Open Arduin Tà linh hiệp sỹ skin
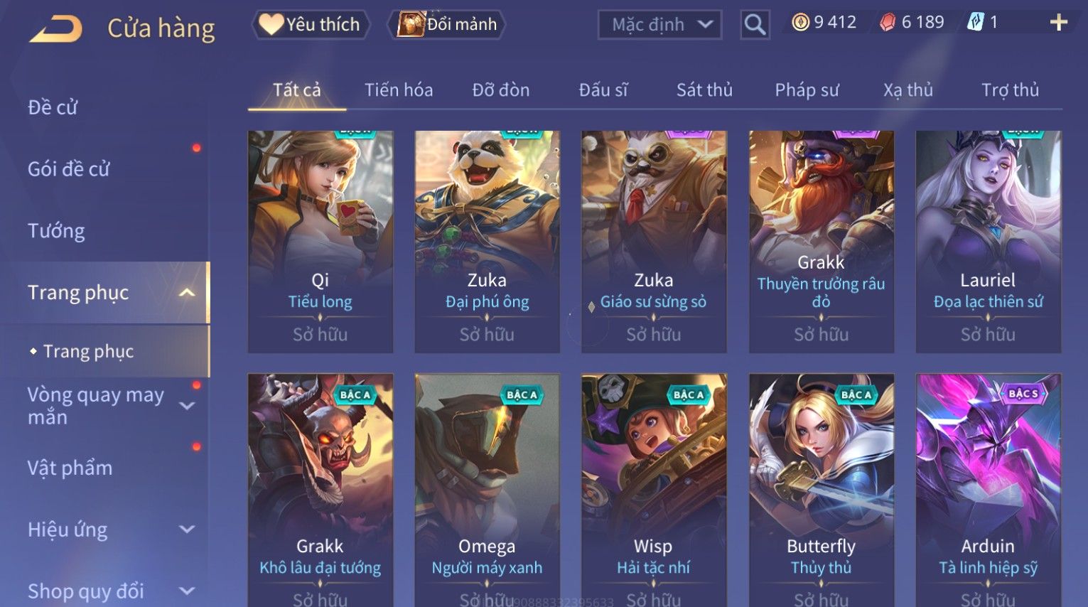The height and width of the screenshot is (607, 1088). click(988, 490)
